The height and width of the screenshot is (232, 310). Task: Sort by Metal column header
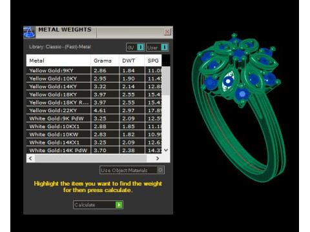point(58,61)
